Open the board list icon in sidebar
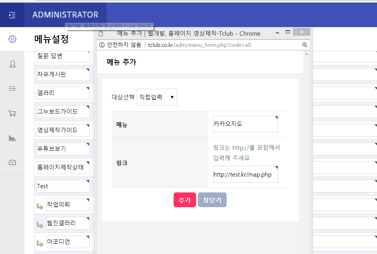Viewport: 377px width, 254px height. 12,89
